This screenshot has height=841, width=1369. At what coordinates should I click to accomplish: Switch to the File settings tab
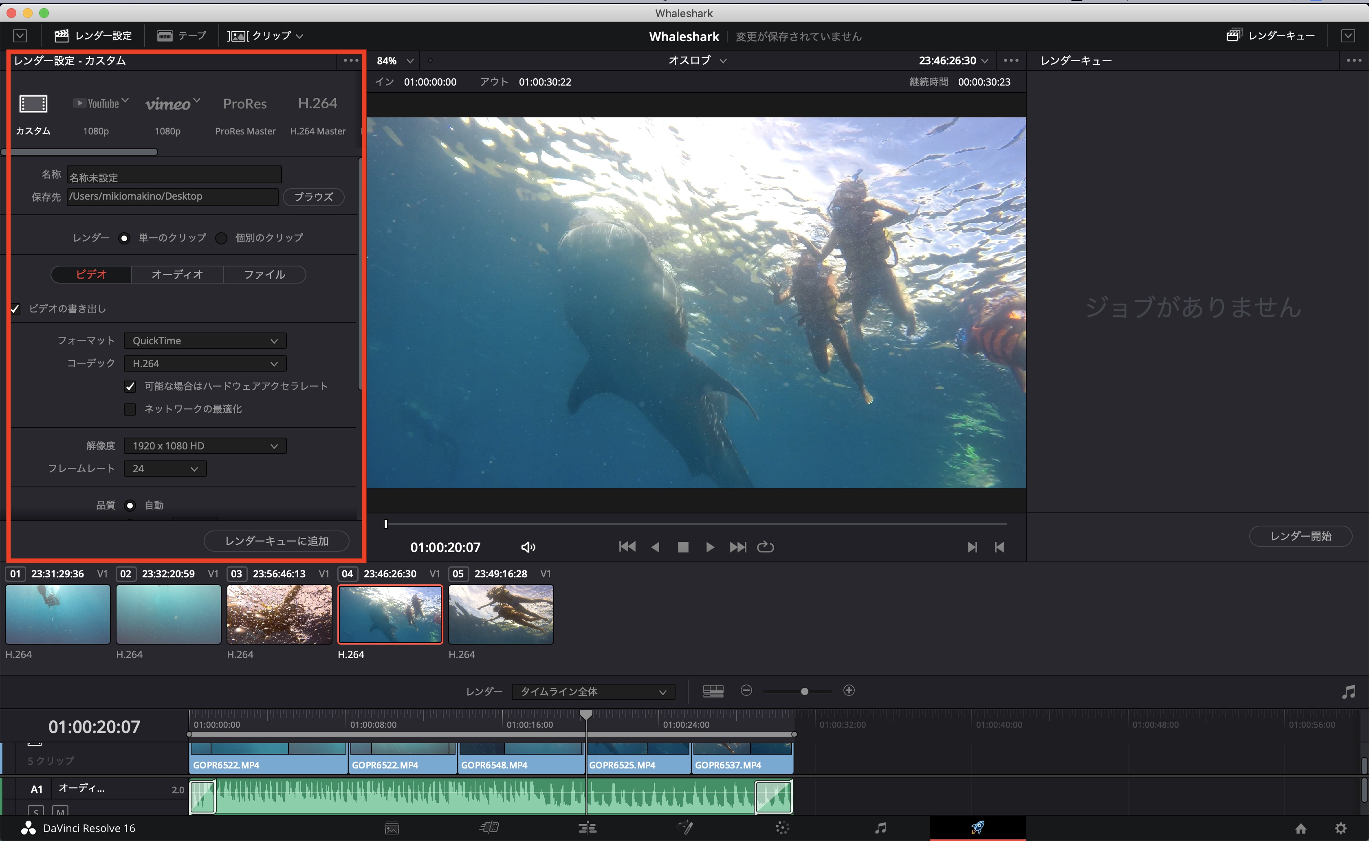[264, 274]
